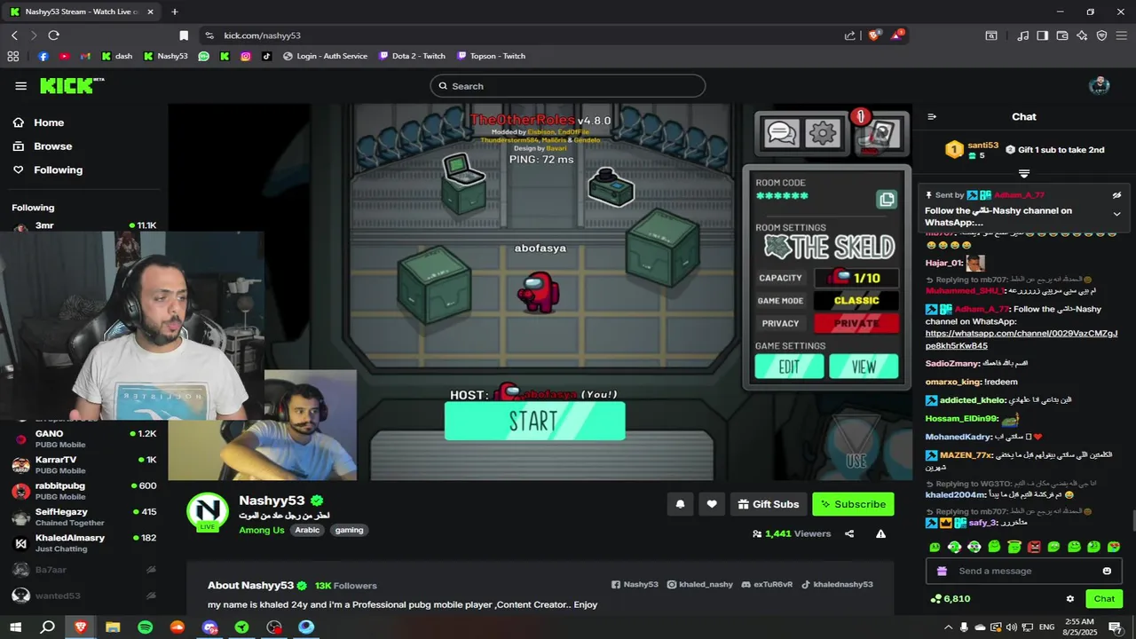
Task: Collapse the chat panel arrow icon
Action: tap(932, 116)
